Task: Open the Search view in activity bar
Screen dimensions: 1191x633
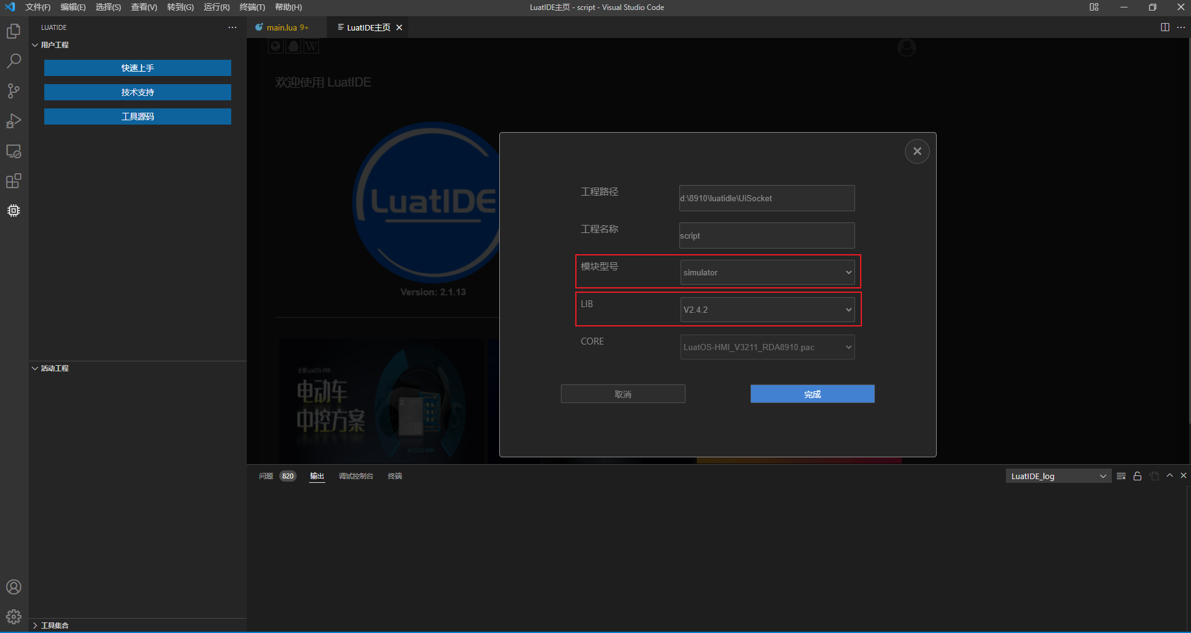Action: 14,61
